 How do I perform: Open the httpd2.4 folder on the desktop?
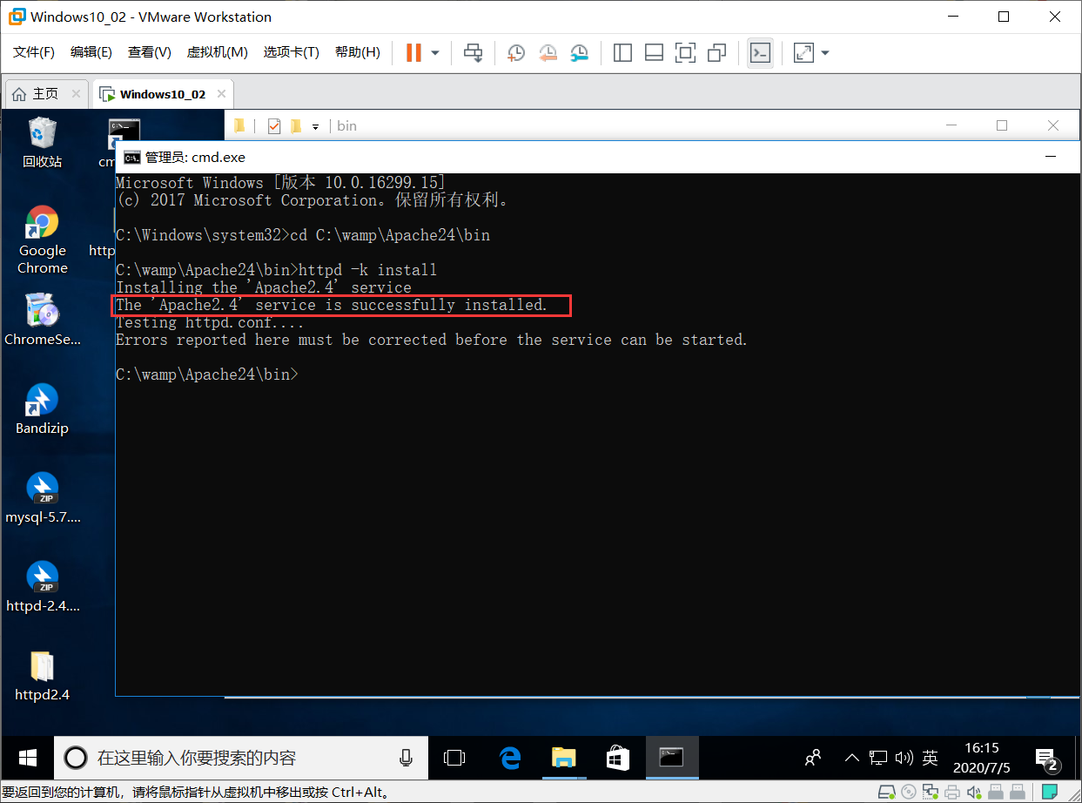click(x=42, y=666)
